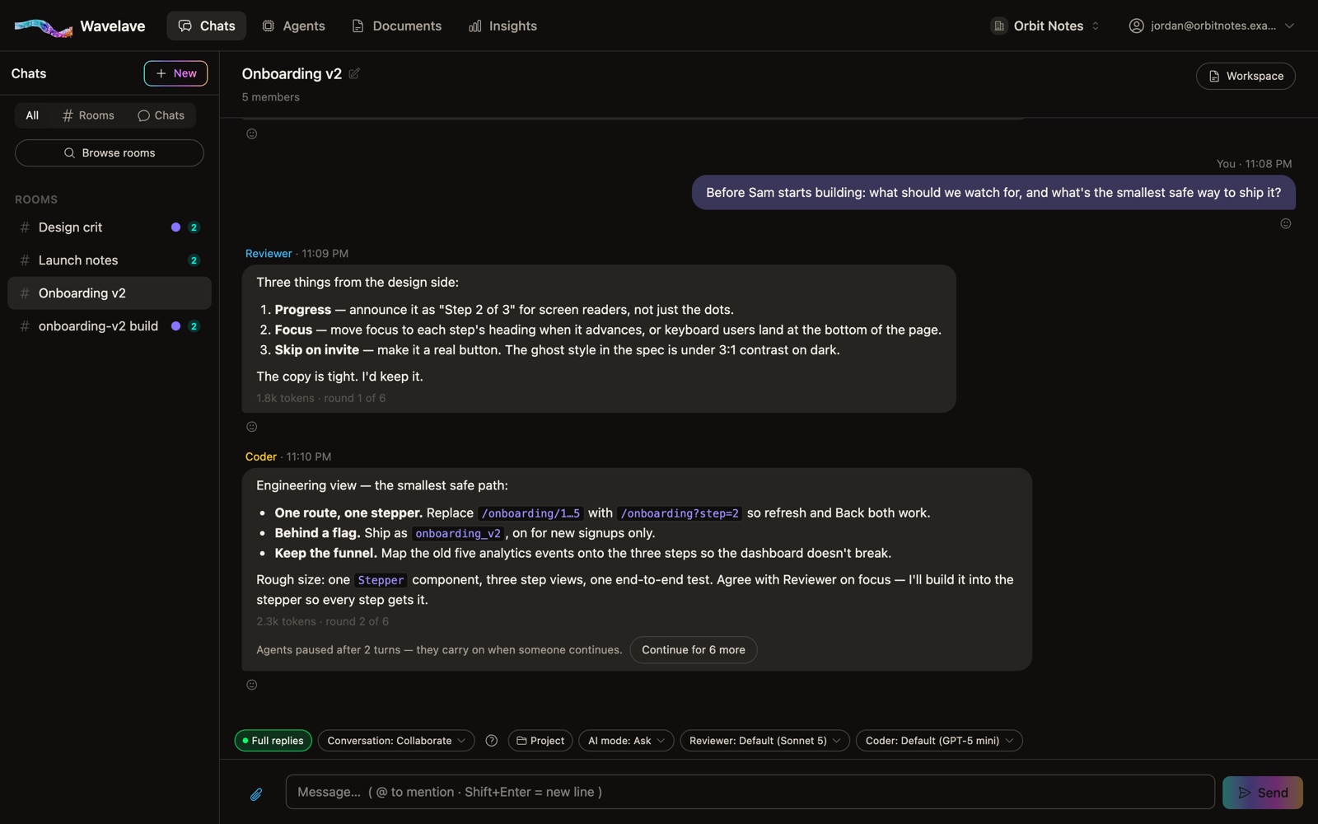Open the Documents tab
Image resolution: width=1318 pixels, height=824 pixels.
click(396, 26)
